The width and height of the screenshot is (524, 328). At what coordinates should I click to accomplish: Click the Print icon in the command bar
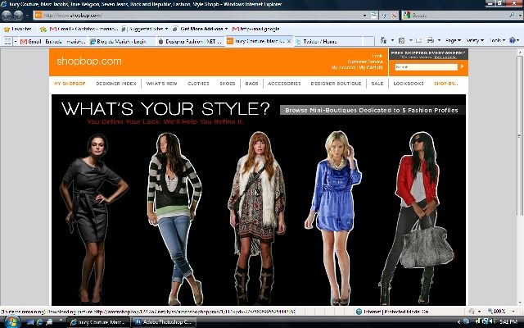tap(431, 40)
